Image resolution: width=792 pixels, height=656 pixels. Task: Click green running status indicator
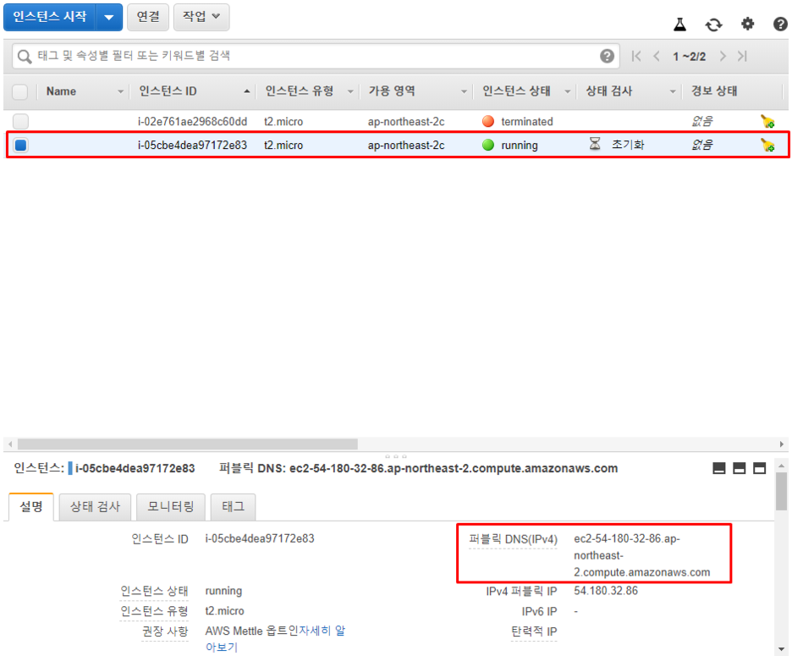(488, 145)
